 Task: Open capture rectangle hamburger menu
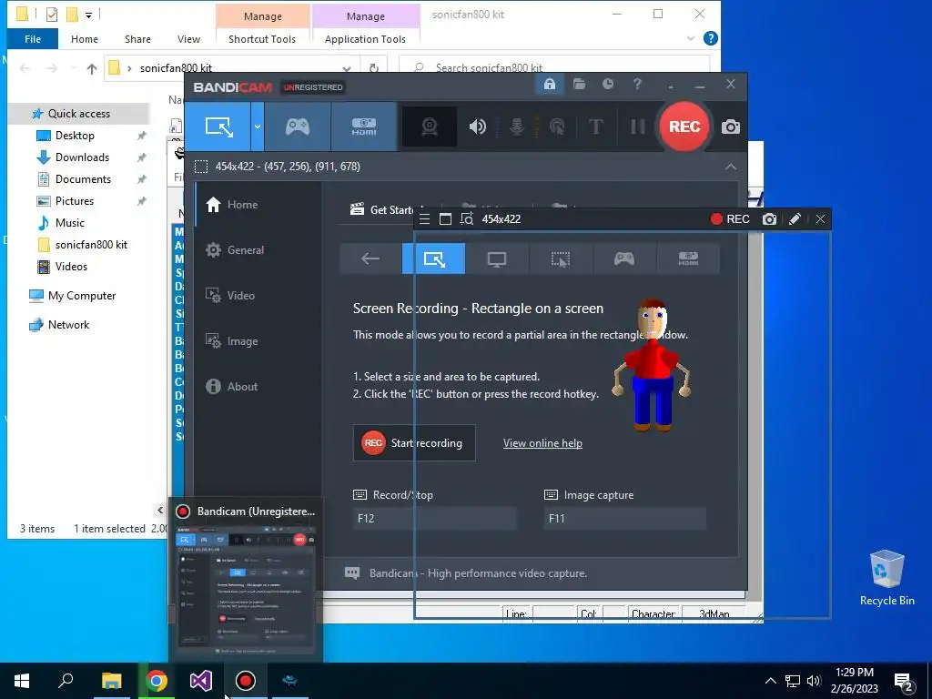pos(424,219)
